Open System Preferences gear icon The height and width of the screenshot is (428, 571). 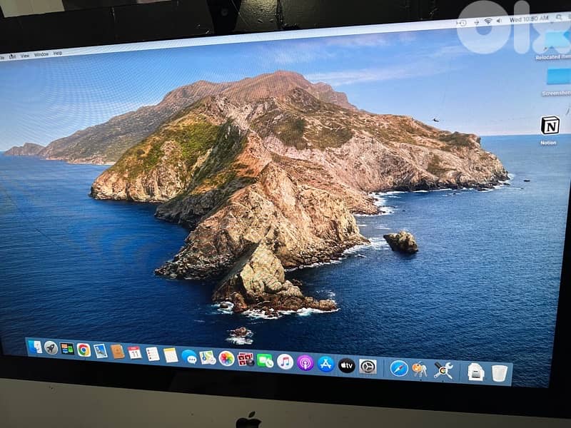click(x=368, y=367)
